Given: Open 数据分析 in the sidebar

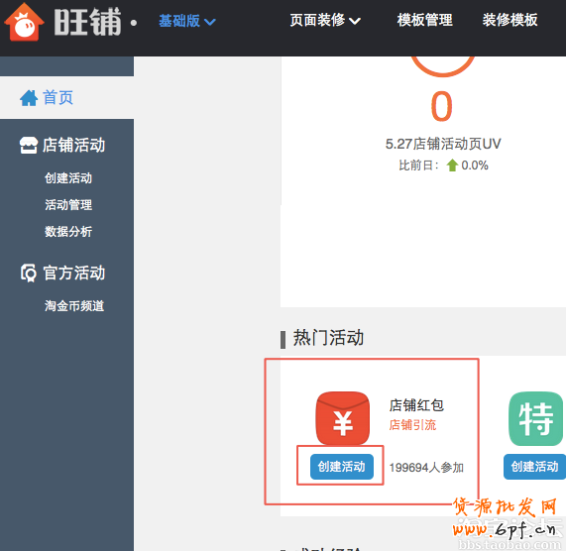Looking at the screenshot, I should [68, 232].
